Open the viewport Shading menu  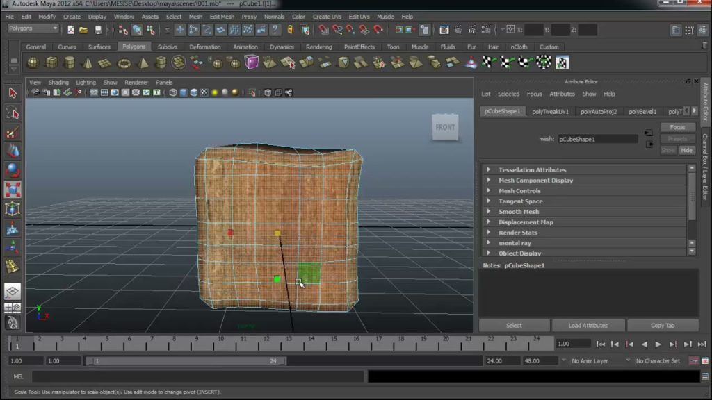(58, 83)
